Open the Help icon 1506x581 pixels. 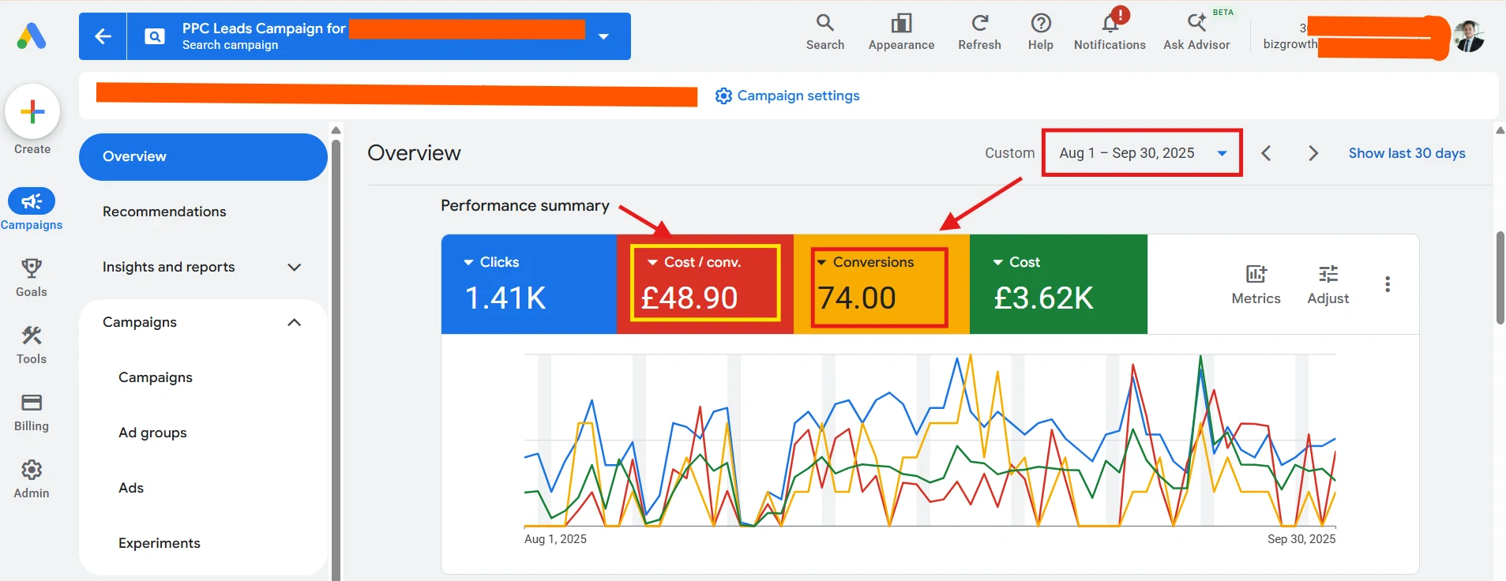click(1041, 23)
